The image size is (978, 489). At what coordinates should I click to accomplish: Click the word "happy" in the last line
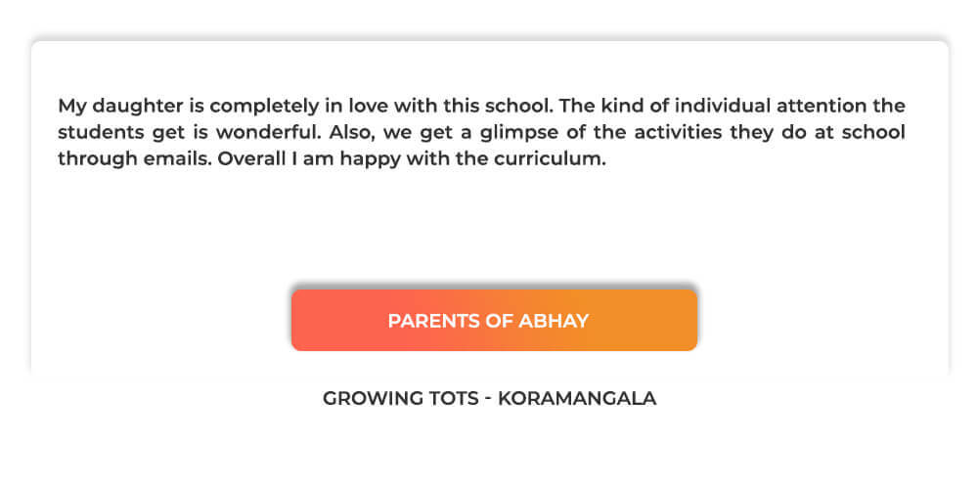pos(384,158)
